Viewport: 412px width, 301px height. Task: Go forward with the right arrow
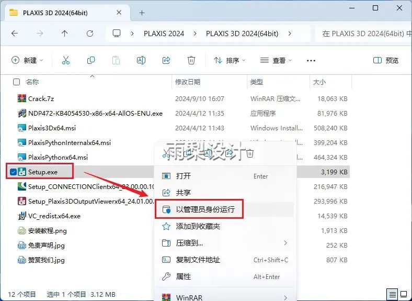[x=40, y=34]
